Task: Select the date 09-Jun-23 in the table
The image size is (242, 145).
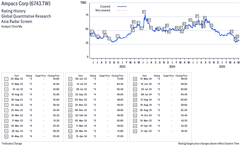Action: click(x=81, y=79)
